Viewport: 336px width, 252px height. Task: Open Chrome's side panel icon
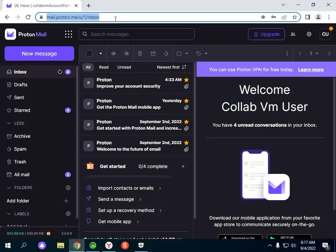tap(308, 17)
